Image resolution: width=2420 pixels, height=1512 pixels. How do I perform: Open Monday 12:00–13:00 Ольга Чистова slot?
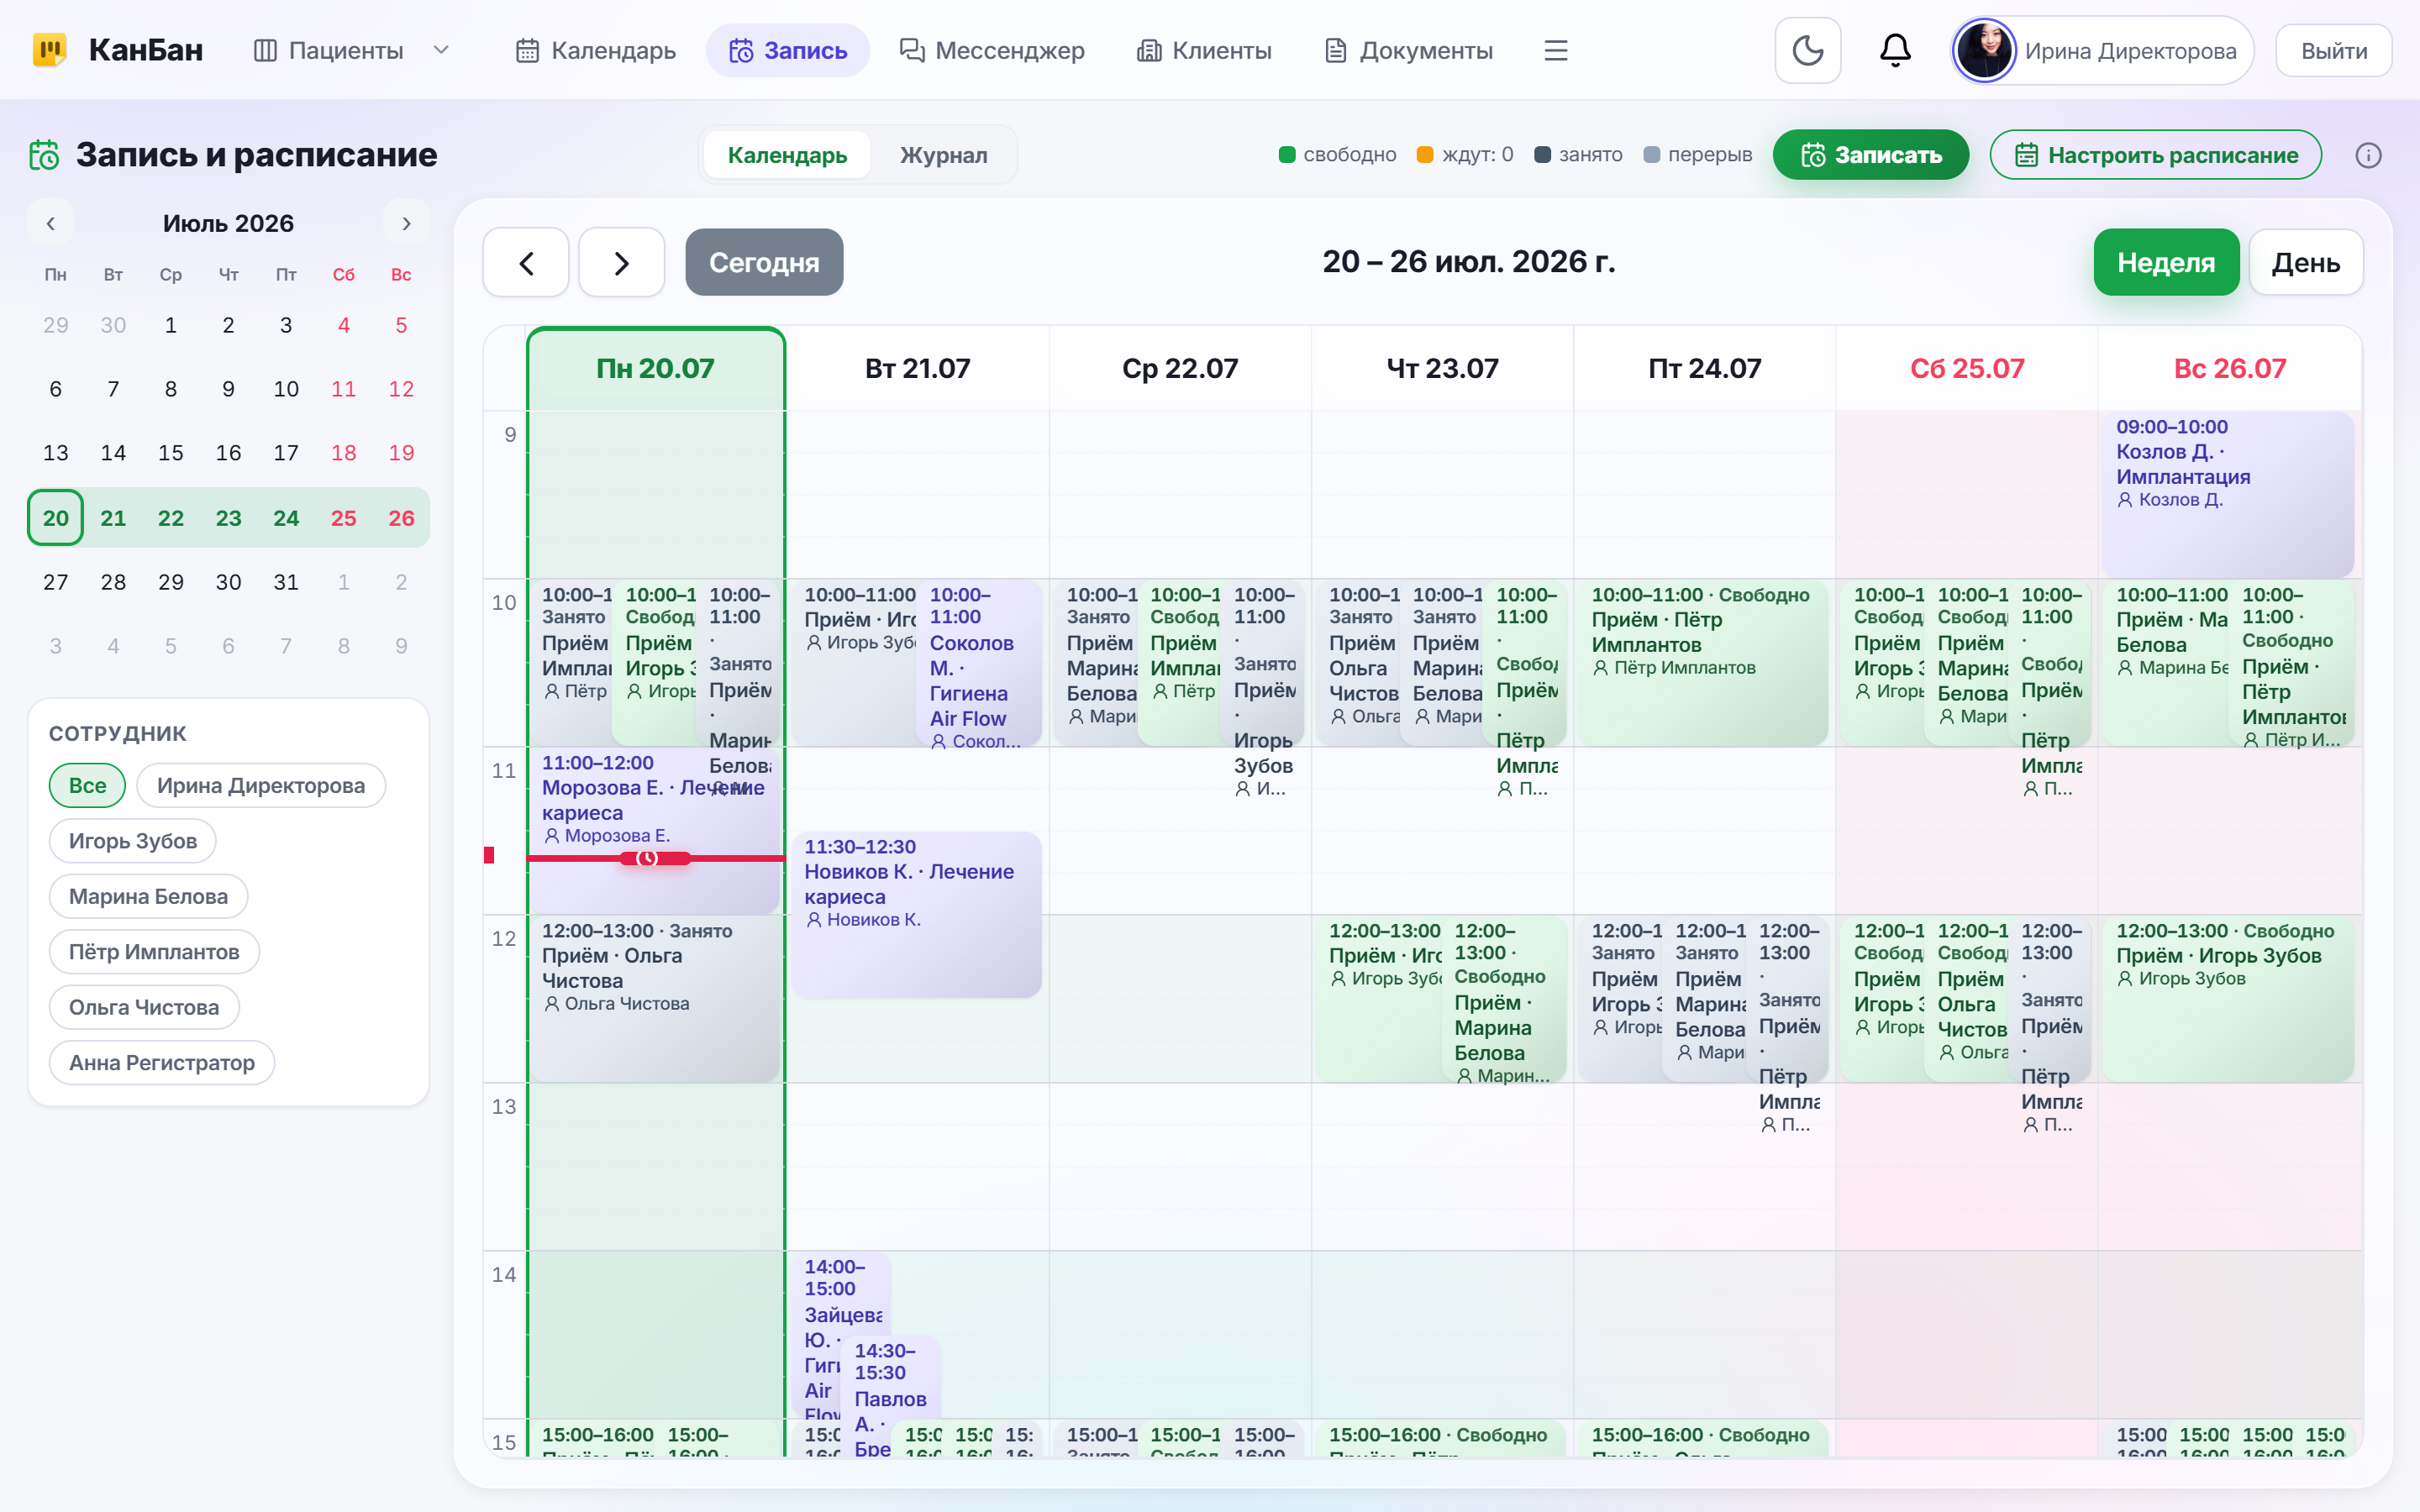pyautogui.click(x=654, y=1000)
